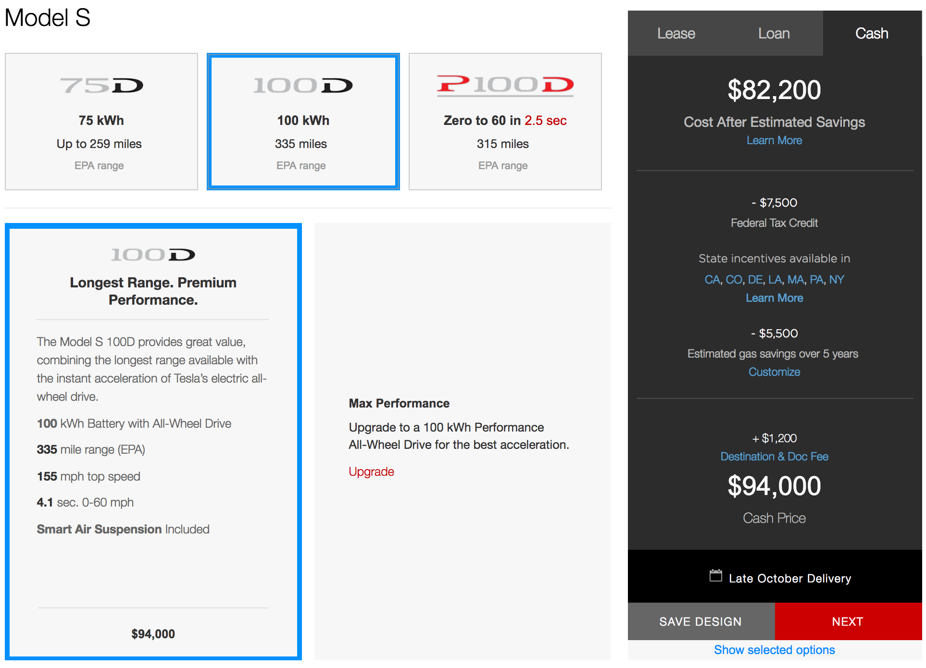The width and height of the screenshot is (926, 668).
Task: Click the 100D logo in top option card
Action: pos(303,86)
